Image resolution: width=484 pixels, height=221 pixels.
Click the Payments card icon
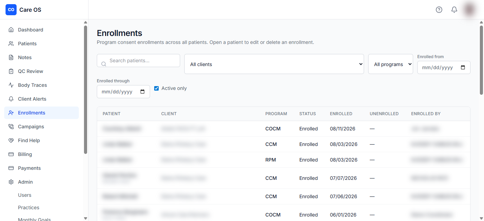coord(11,168)
